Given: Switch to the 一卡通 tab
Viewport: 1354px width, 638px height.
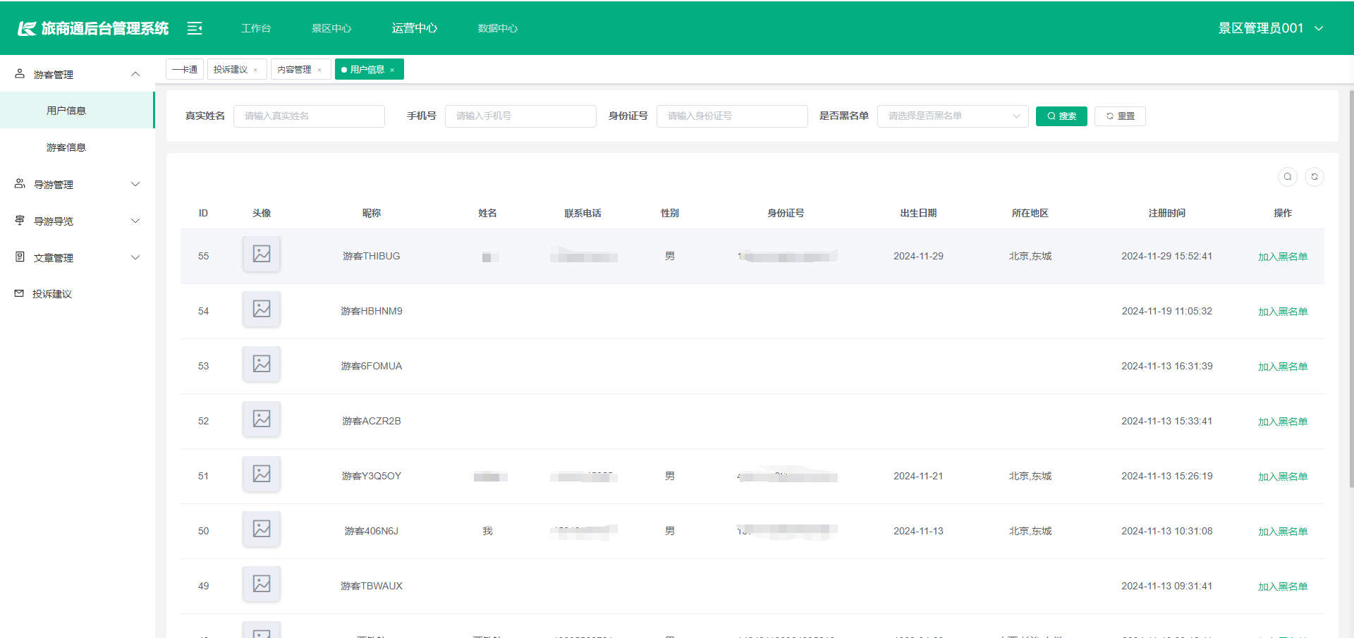Looking at the screenshot, I should tap(185, 69).
